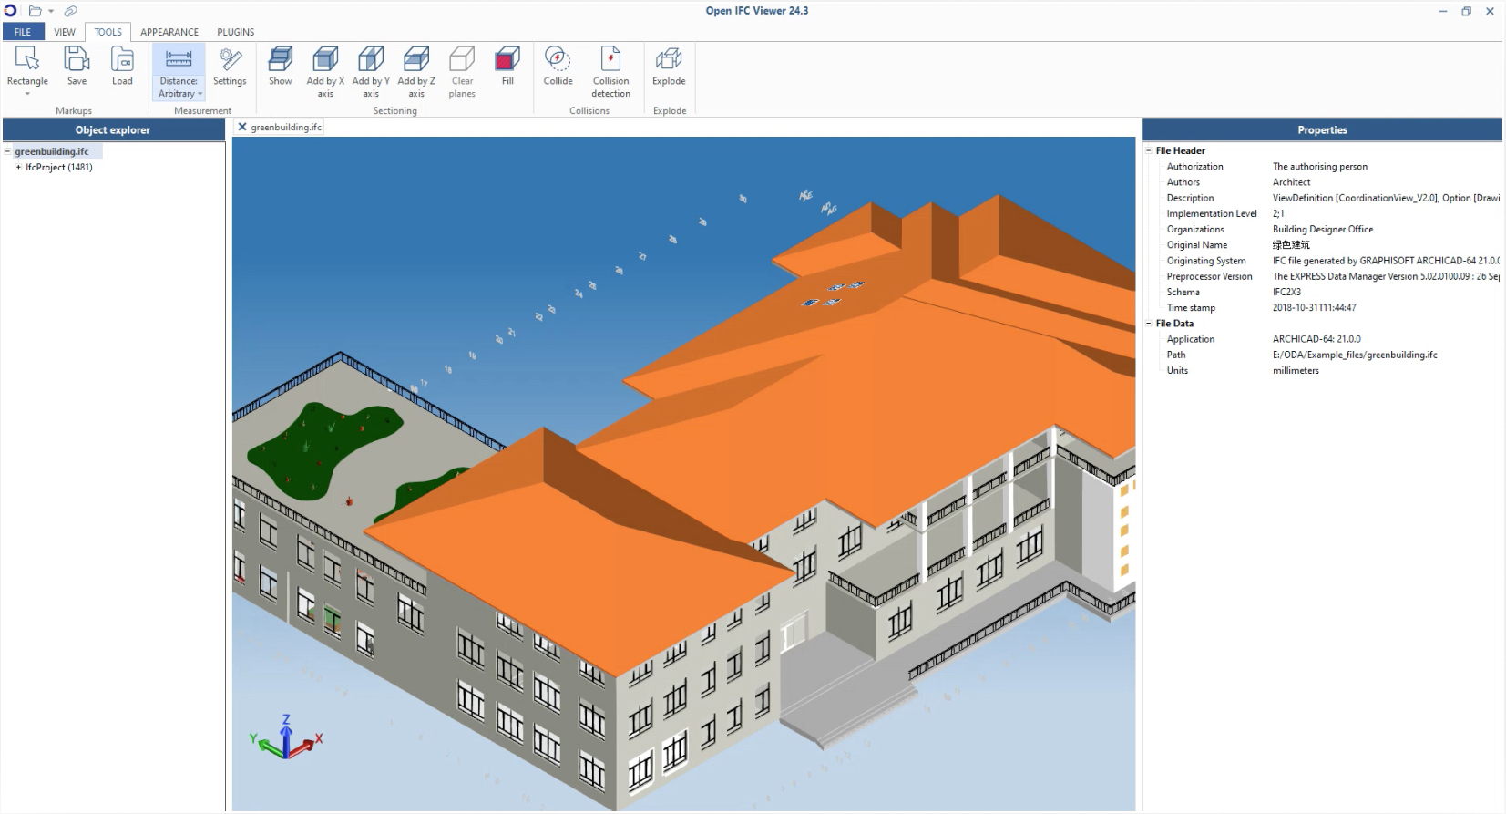Activate the Collide tool

[558, 60]
